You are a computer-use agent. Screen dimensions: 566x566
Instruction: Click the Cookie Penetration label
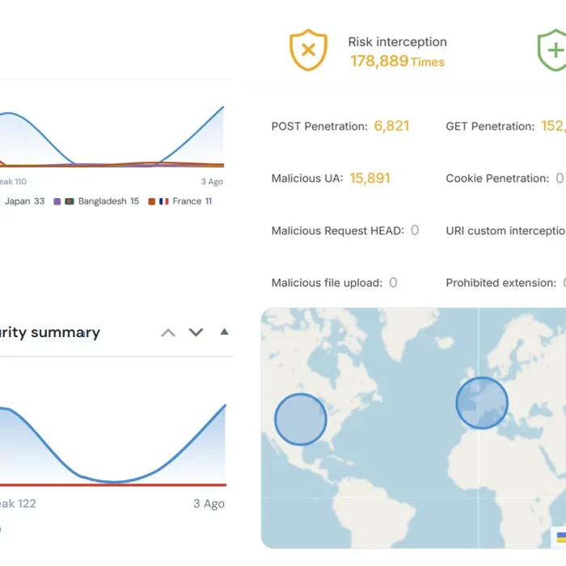coord(497,179)
